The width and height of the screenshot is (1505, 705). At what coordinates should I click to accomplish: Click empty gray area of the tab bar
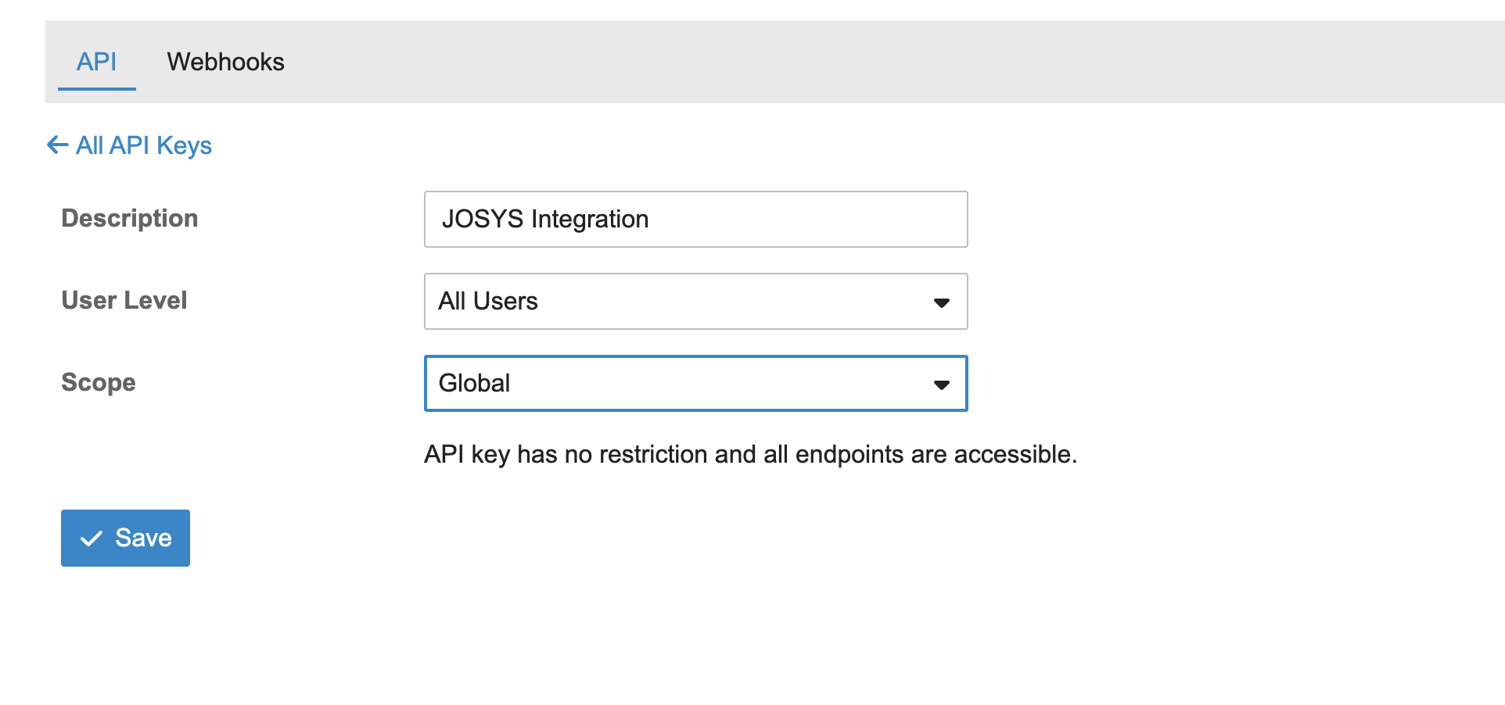point(860,62)
